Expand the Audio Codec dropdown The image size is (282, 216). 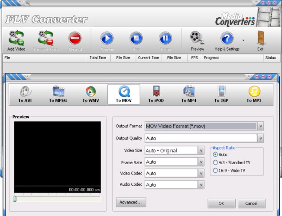click(201, 184)
